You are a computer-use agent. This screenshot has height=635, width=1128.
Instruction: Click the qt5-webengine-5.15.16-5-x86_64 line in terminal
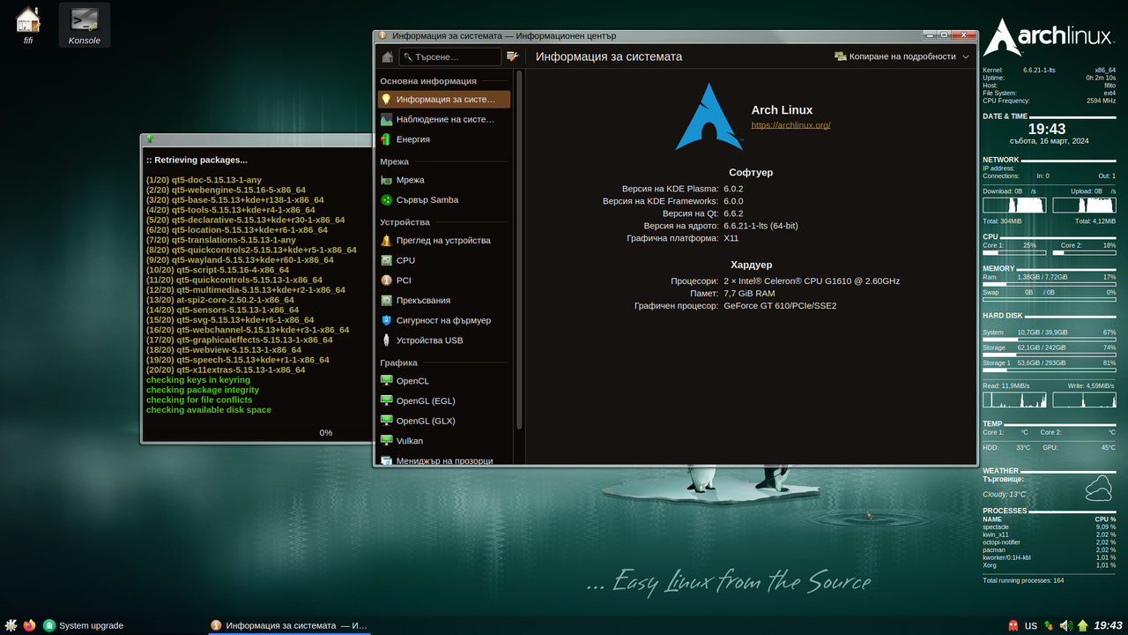(x=226, y=190)
